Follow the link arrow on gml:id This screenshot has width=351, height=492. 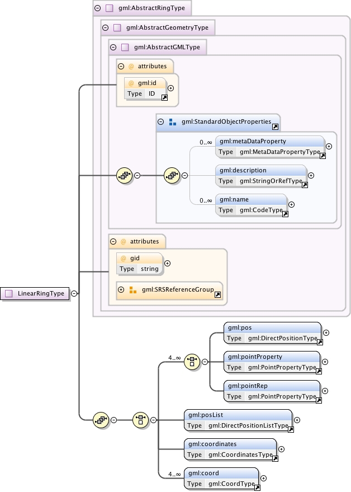tap(164, 97)
